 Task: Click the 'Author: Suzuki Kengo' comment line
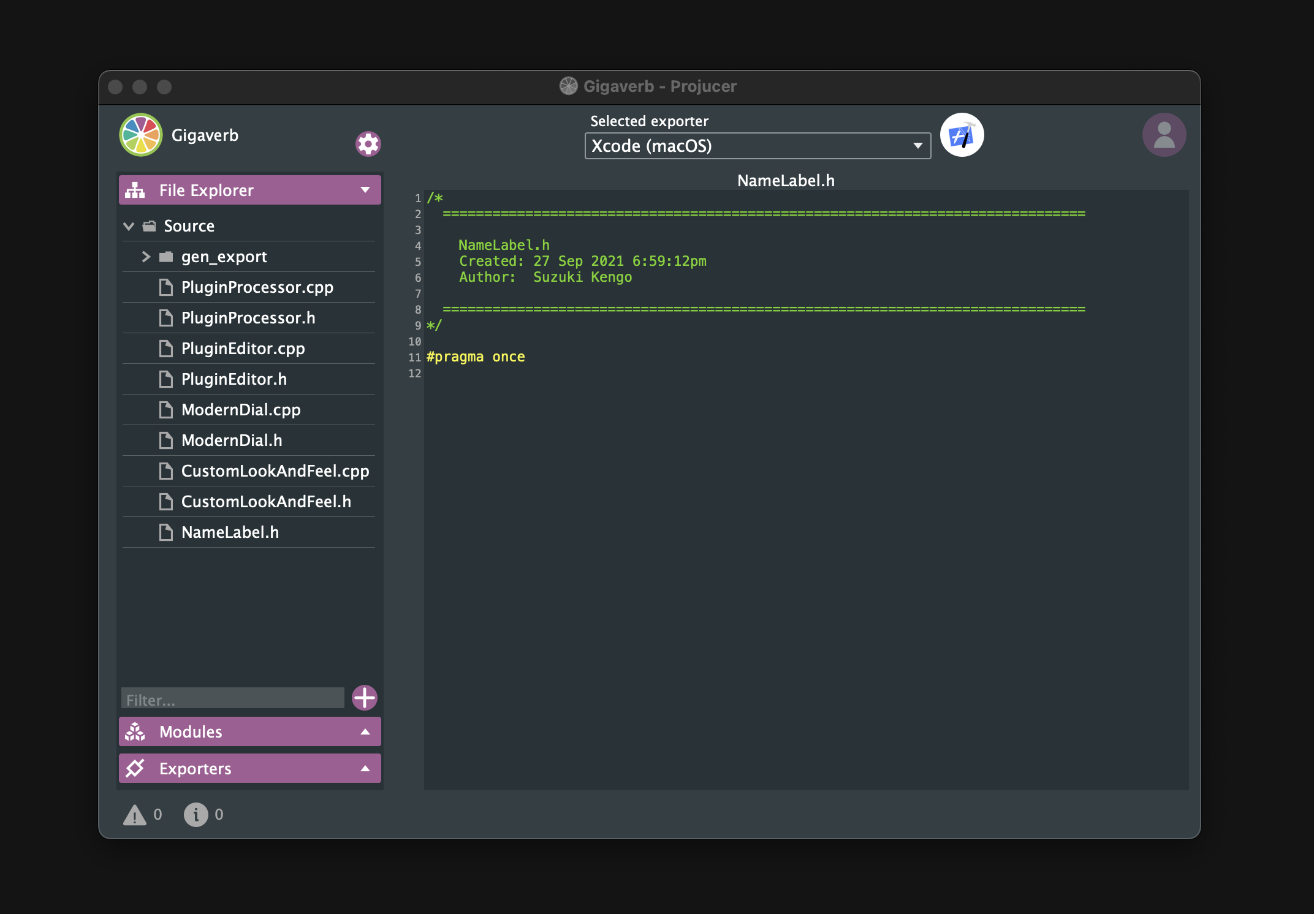click(x=545, y=278)
